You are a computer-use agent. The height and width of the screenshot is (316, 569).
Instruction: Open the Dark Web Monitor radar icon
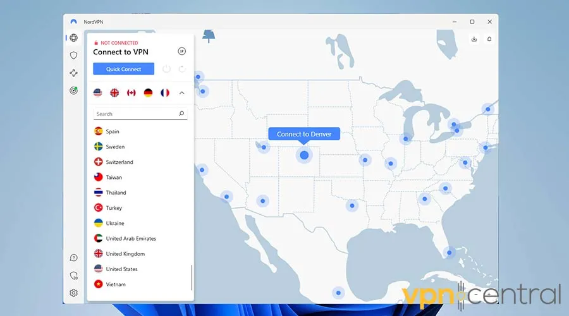[x=74, y=90]
